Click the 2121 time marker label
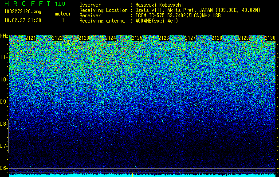 click(31, 38)
